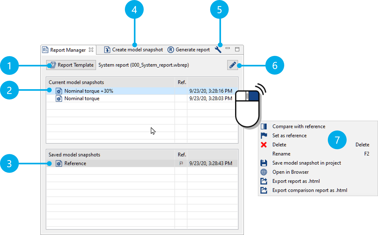Image resolution: width=378 pixels, height=235 pixels.
Task: Open settings with the wrench icon
Action: (x=218, y=50)
